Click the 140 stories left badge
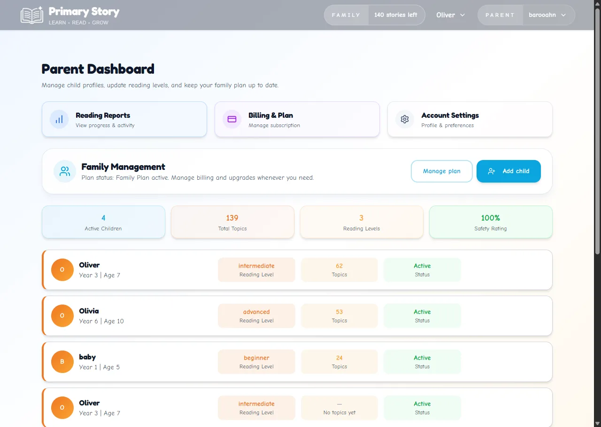This screenshot has width=601, height=427. pyautogui.click(x=396, y=15)
